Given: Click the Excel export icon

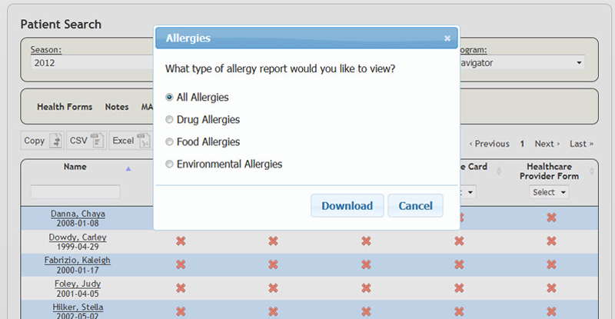Looking at the screenshot, I should (x=143, y=141).
